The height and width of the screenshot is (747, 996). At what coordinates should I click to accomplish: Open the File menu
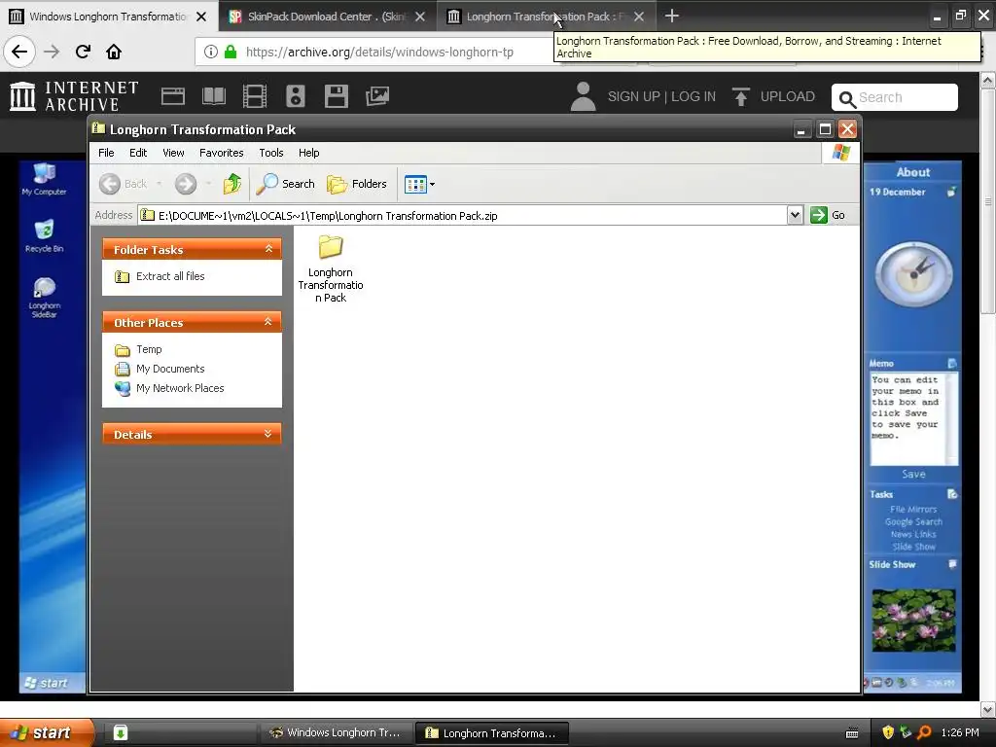click(106, 153)
